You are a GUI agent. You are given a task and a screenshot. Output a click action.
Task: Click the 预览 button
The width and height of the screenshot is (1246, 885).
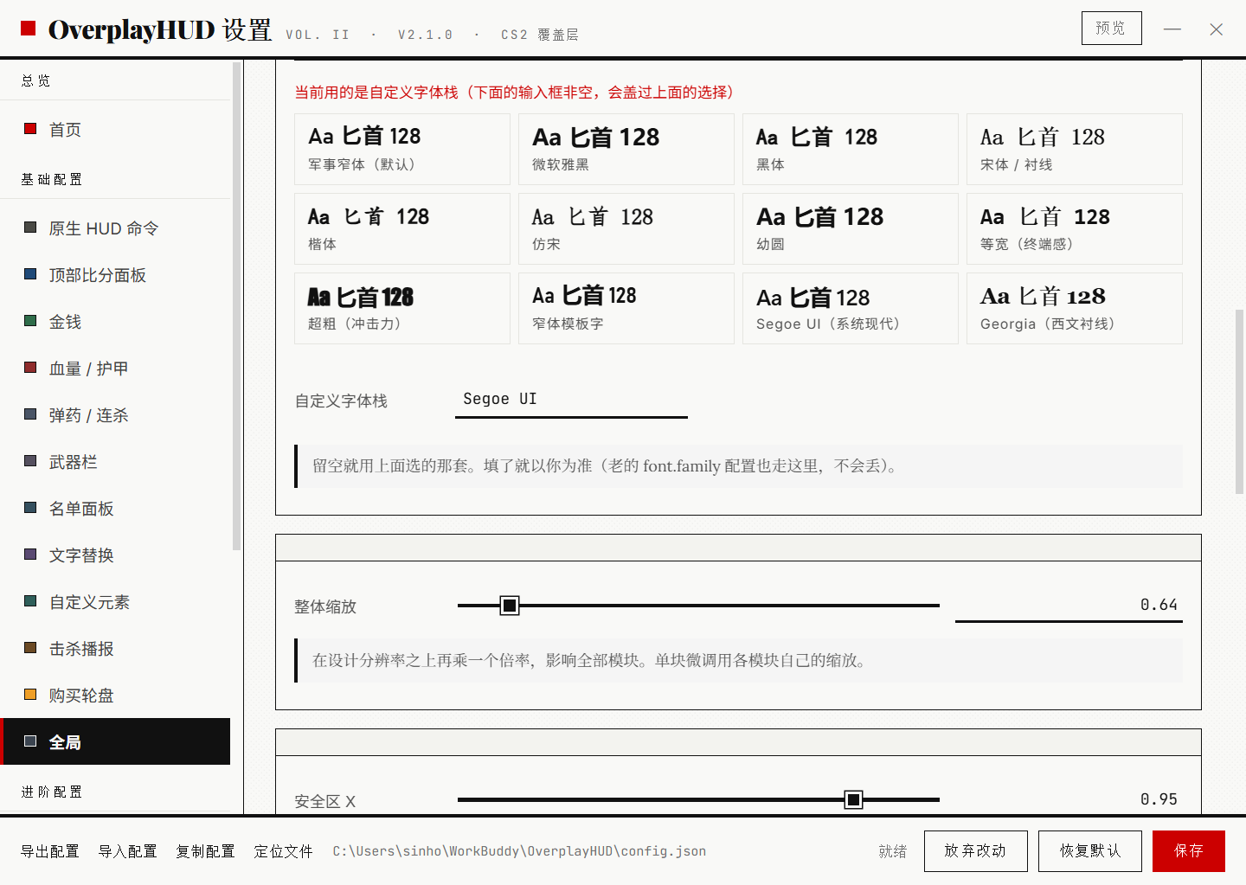[x=1111, y=28]
